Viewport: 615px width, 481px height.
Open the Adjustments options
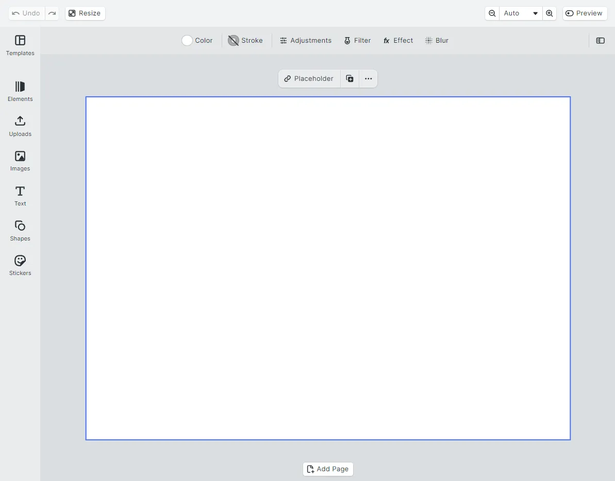click(306, 41)
